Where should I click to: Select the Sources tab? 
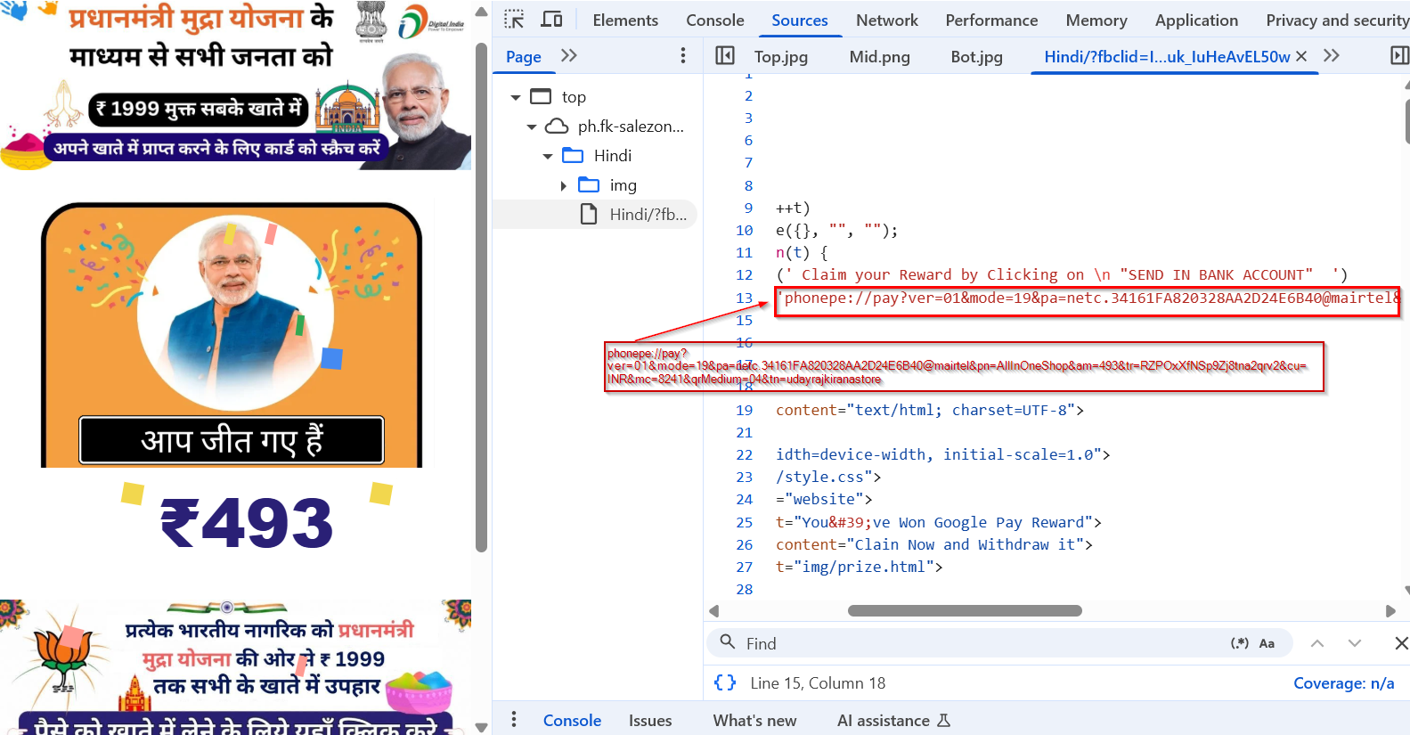[800, 20]
